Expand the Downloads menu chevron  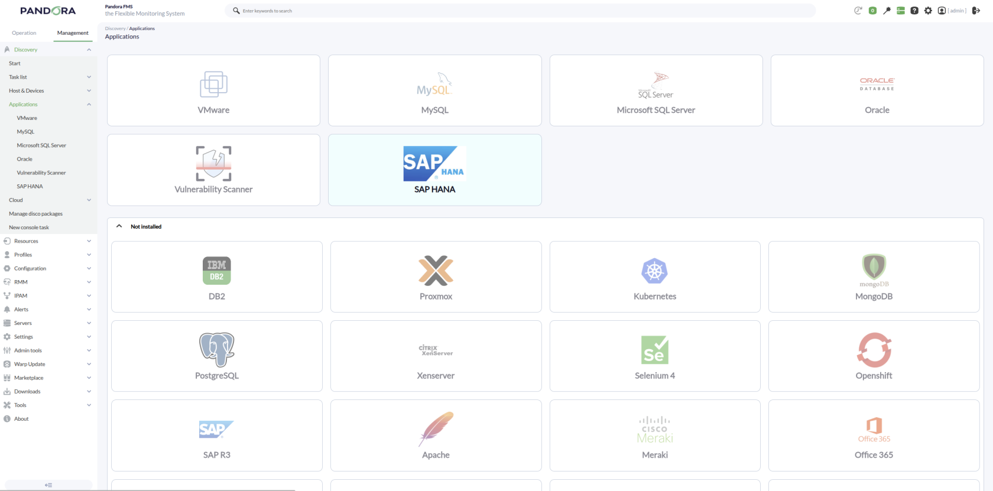tap(89, 392)
